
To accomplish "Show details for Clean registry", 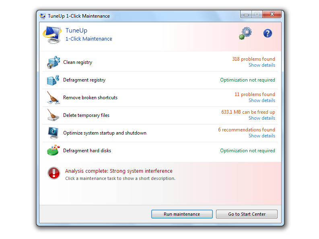I will click(x=262, y=65).
